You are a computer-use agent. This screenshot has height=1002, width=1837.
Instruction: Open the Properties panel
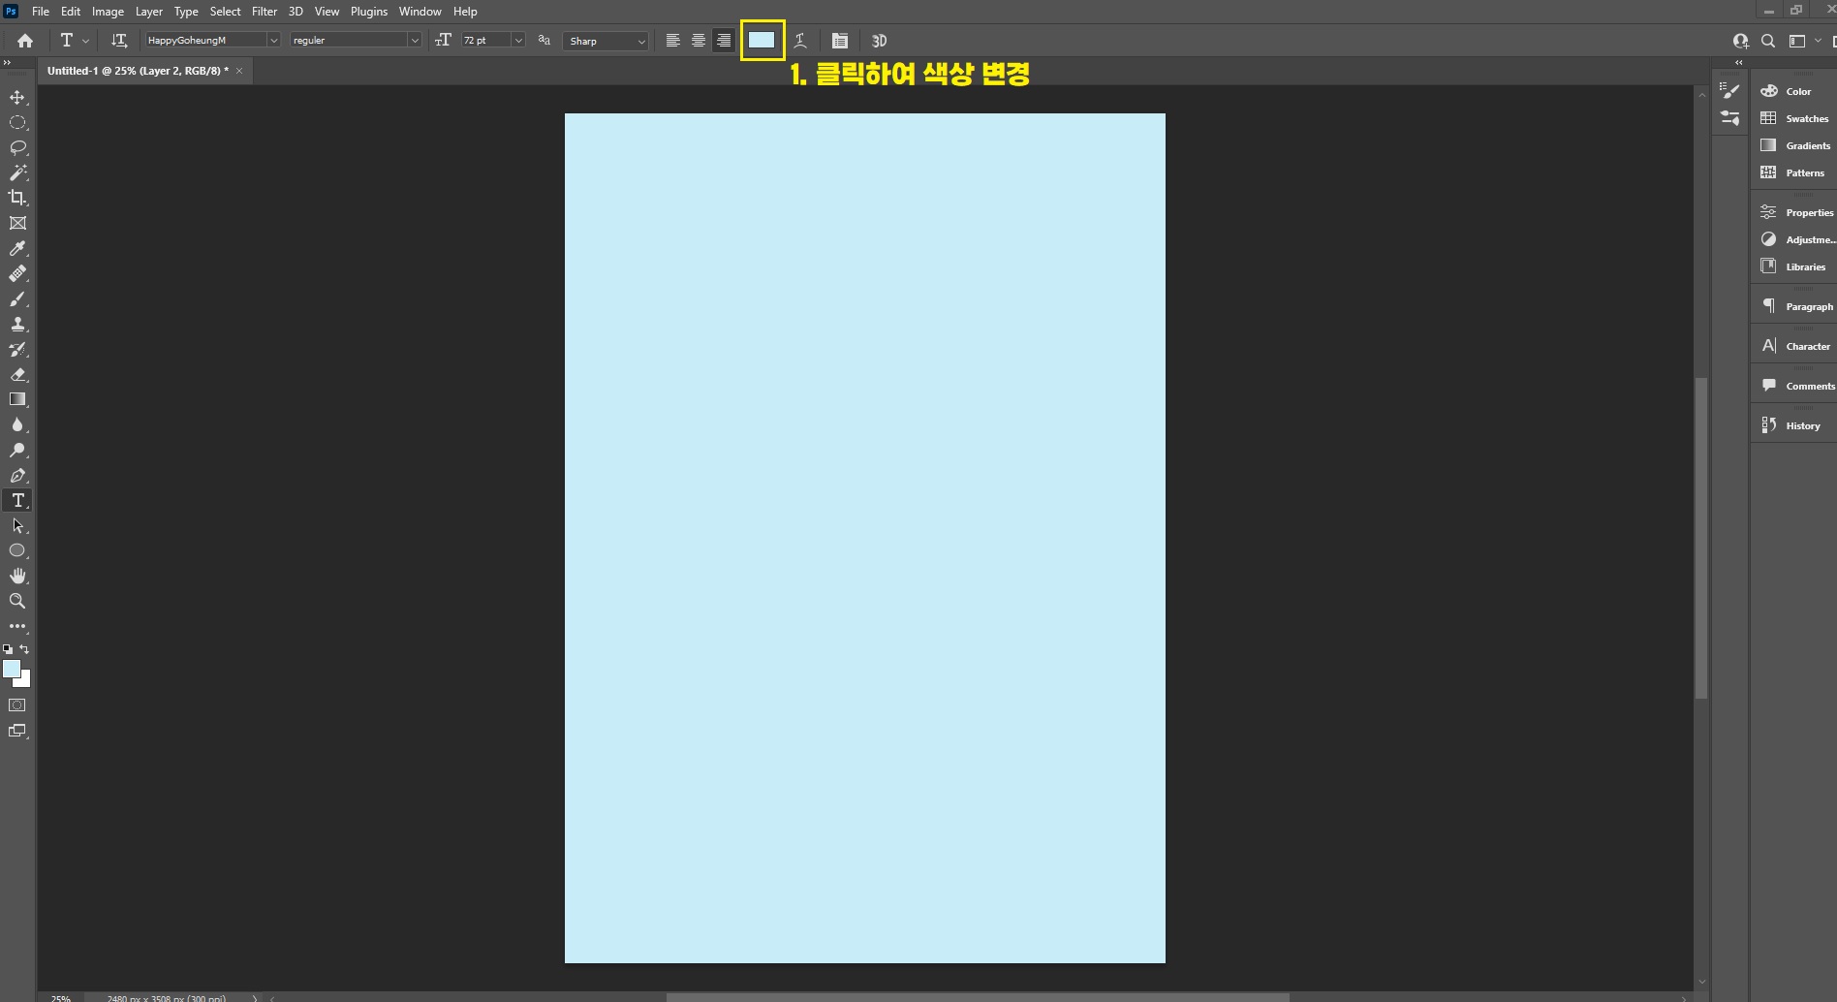1795,212
